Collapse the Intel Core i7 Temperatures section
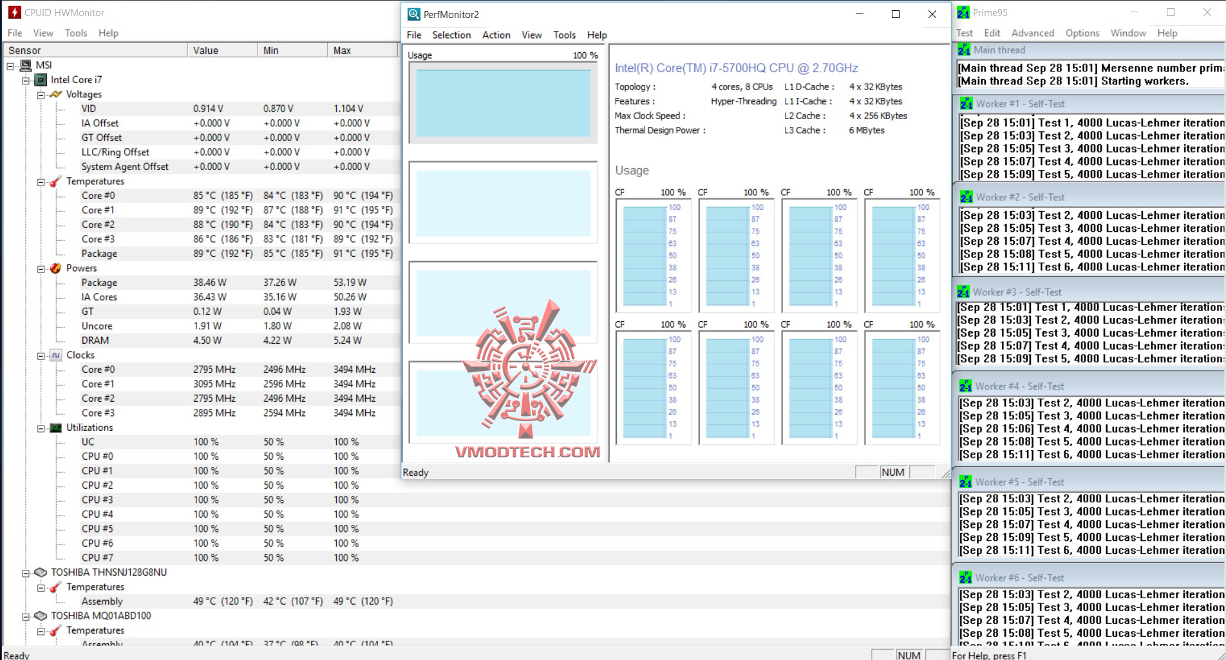This screenshot has height=660, width=1226. click(41, 182)
